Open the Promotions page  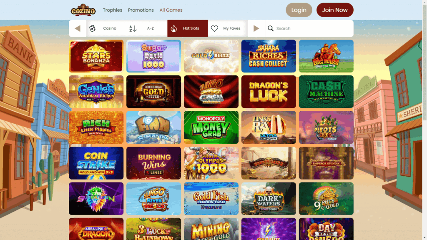pos(141,10)
